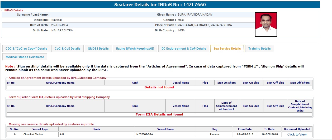
Task: Click the 'Click to View' document link
Action: [297, 134]
